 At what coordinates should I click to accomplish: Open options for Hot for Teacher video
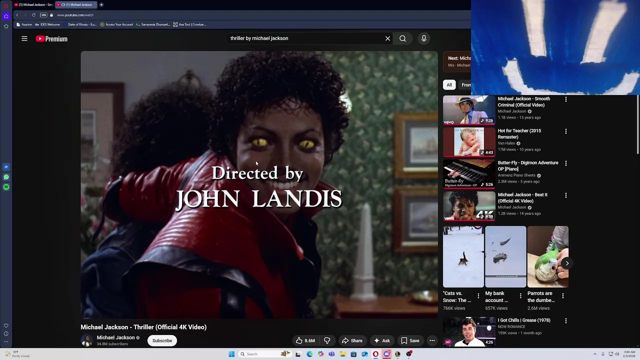click(x=566, y=131)
